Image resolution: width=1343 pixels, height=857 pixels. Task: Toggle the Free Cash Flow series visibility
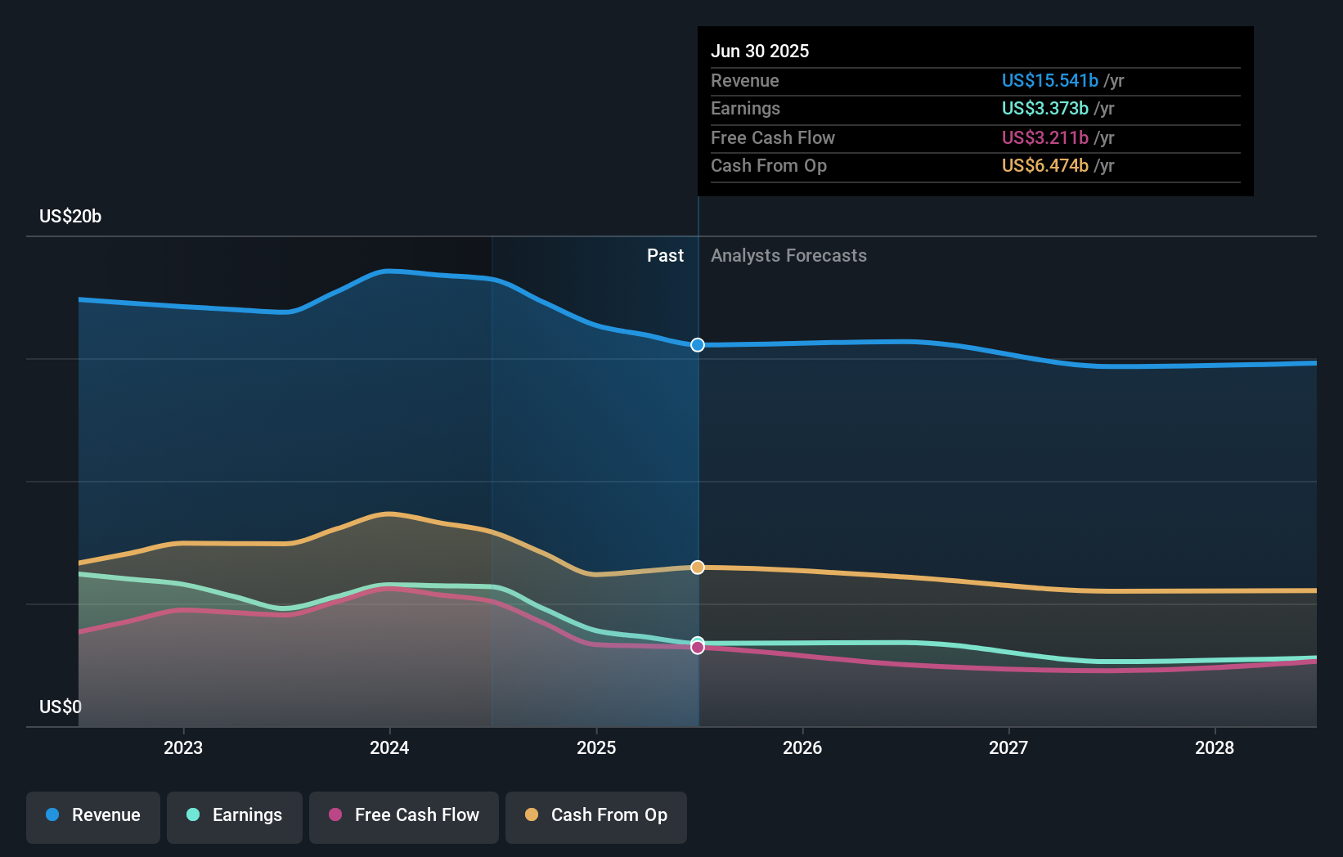point(403,816)
